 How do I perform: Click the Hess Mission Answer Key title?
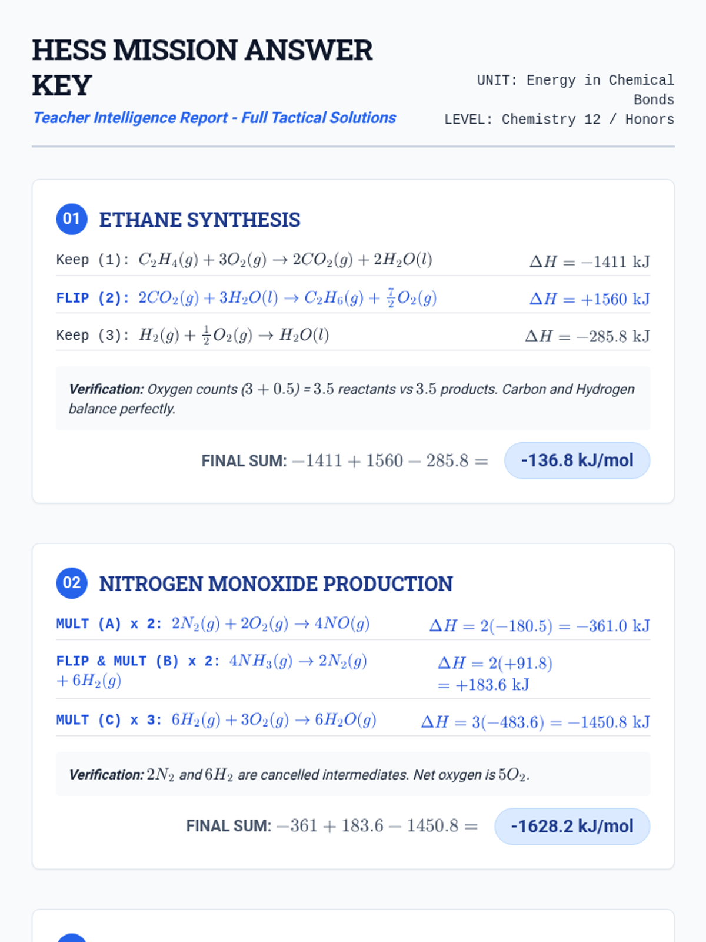click(202, 67)
